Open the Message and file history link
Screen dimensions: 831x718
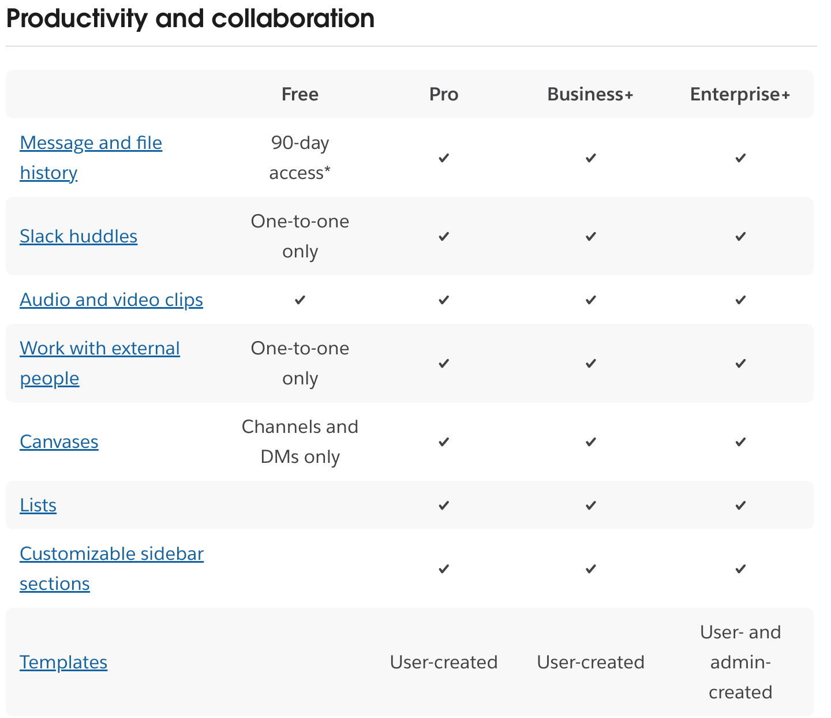91,143
